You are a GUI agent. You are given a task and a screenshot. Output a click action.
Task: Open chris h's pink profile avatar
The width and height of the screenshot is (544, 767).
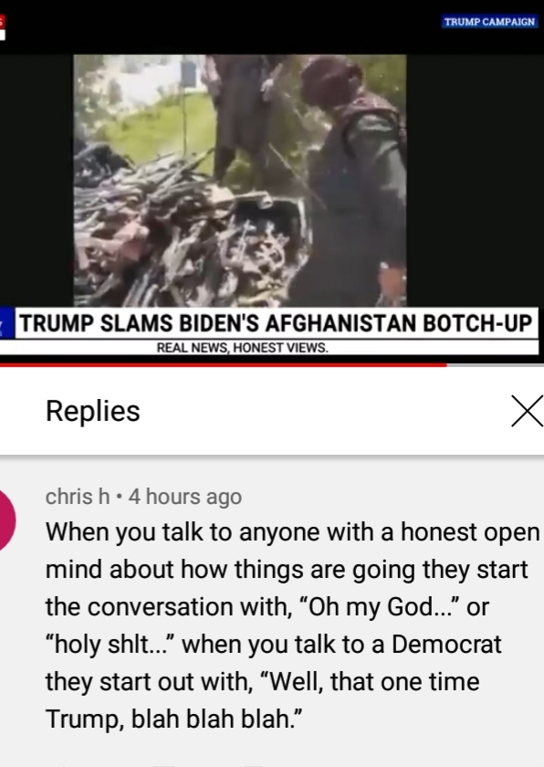pos(5,520)
